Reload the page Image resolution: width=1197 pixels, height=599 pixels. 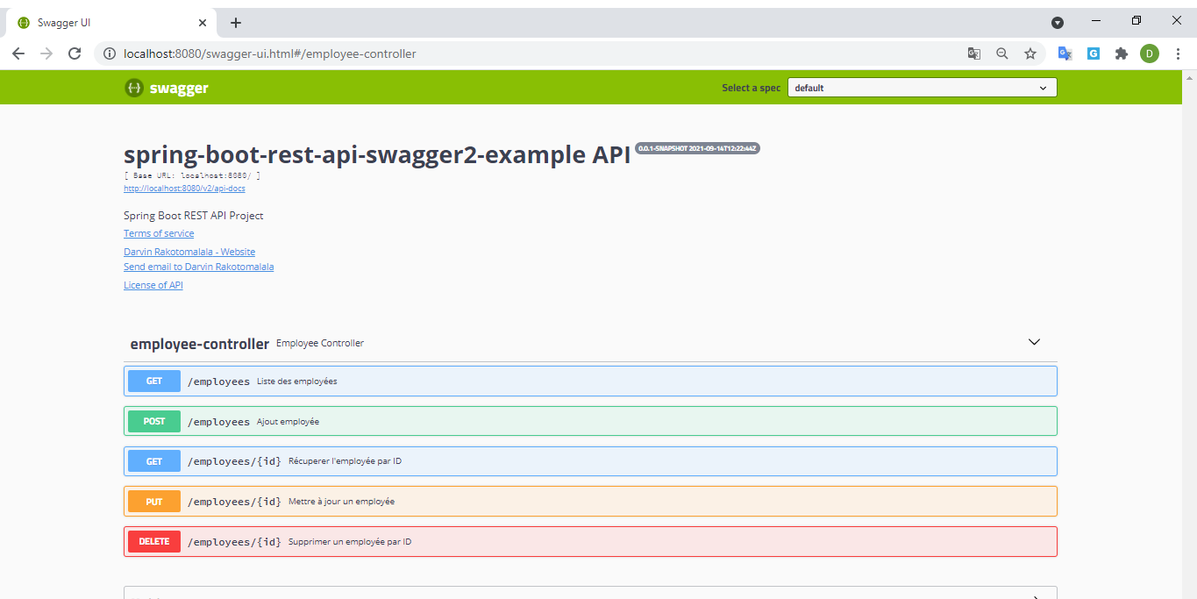coord(75,53)
